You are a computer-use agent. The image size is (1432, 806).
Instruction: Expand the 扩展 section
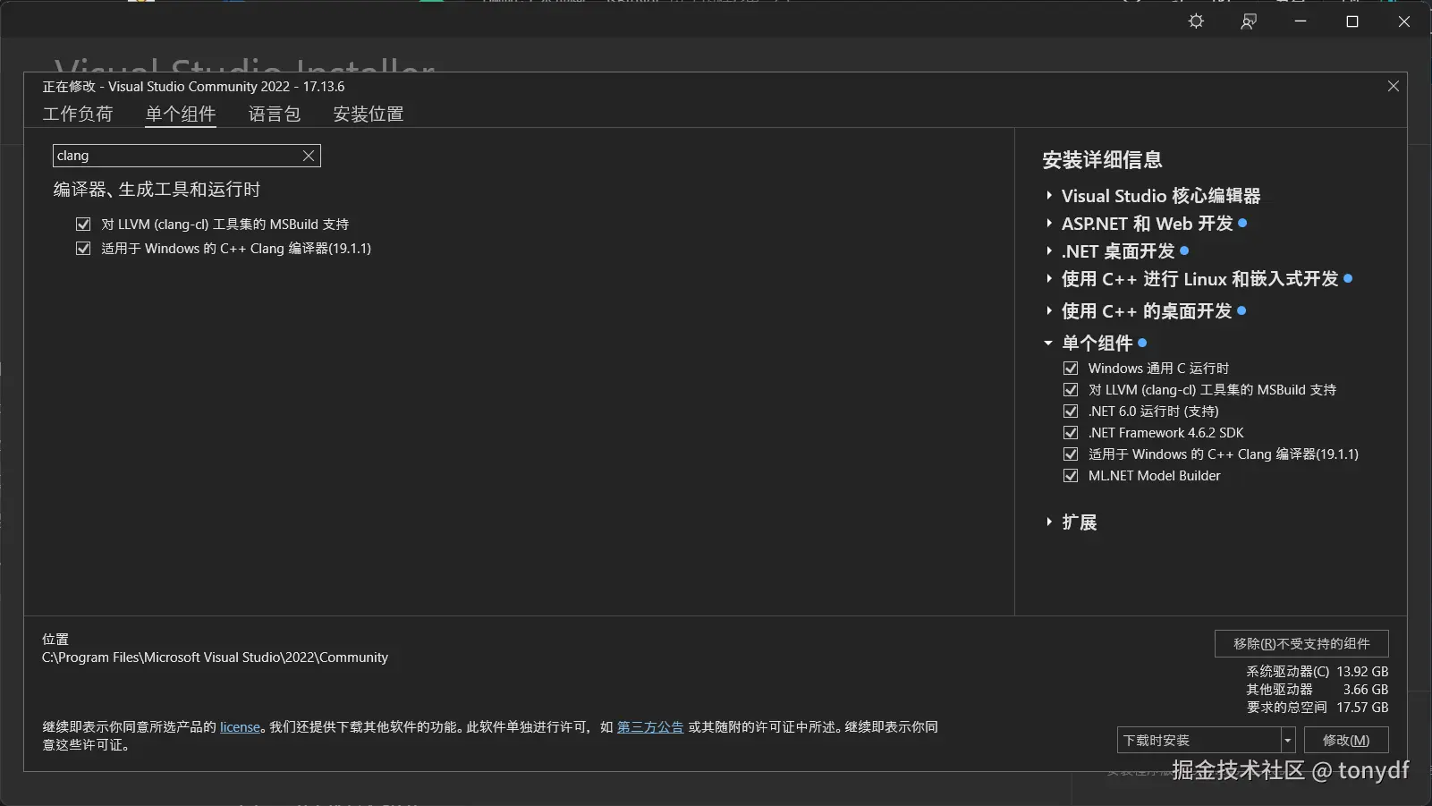click(1049, 522)
